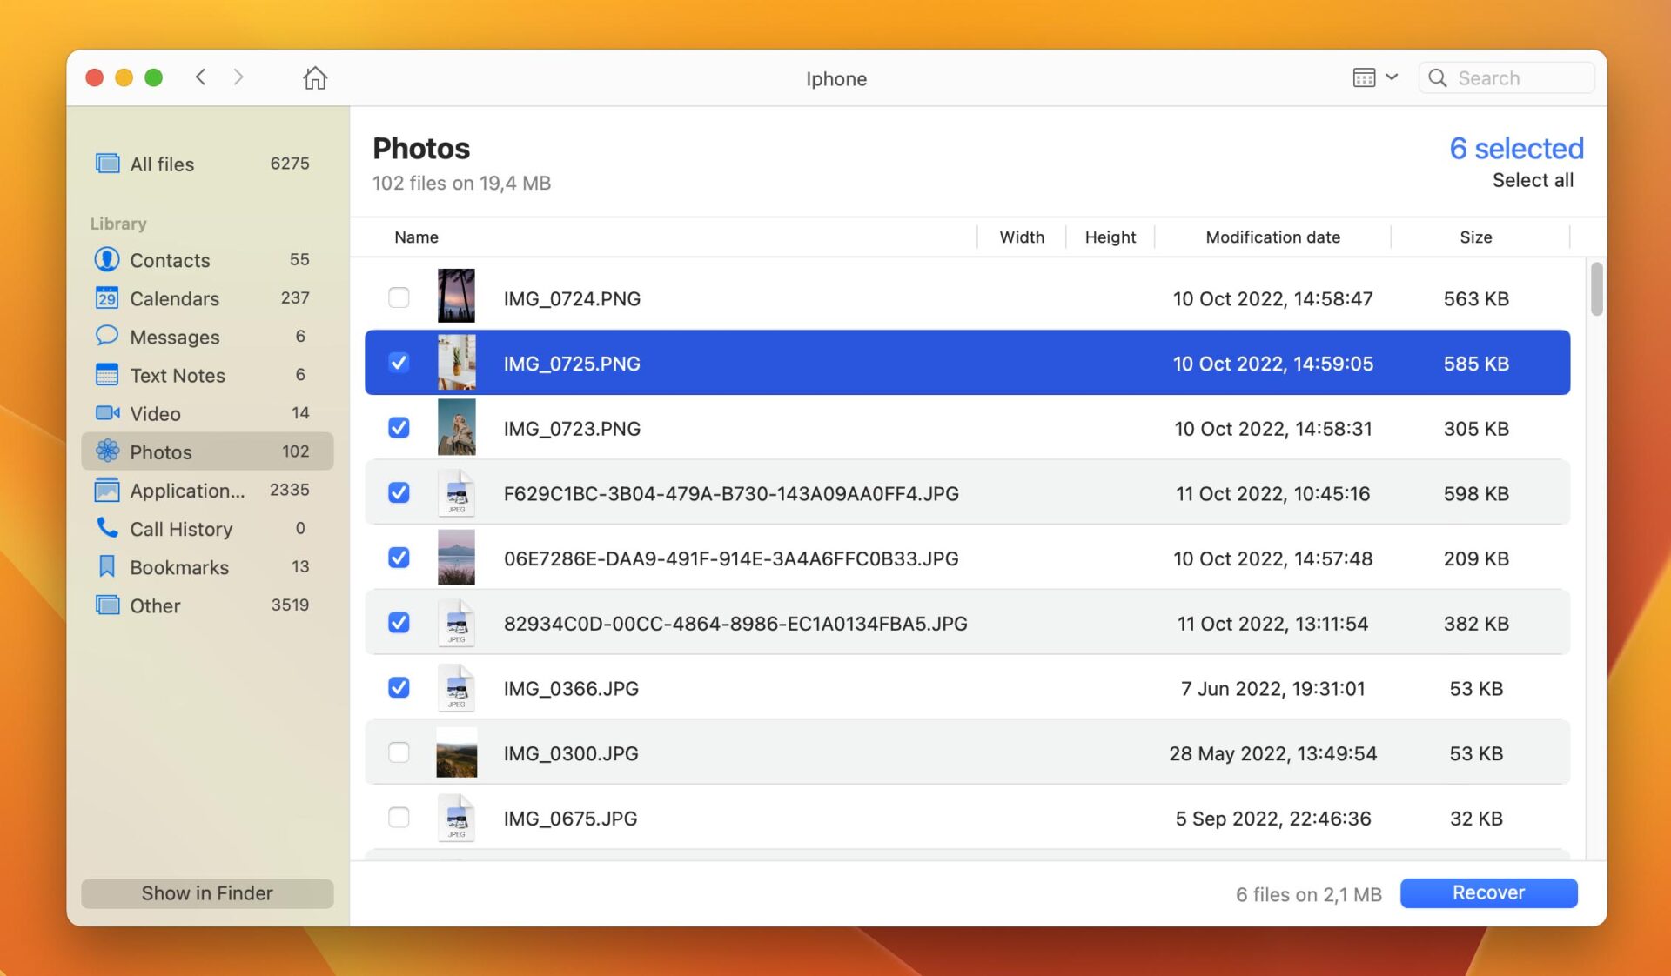Open the Text Notes category
Screen dimensions: 1671x976
pos(178,375)
